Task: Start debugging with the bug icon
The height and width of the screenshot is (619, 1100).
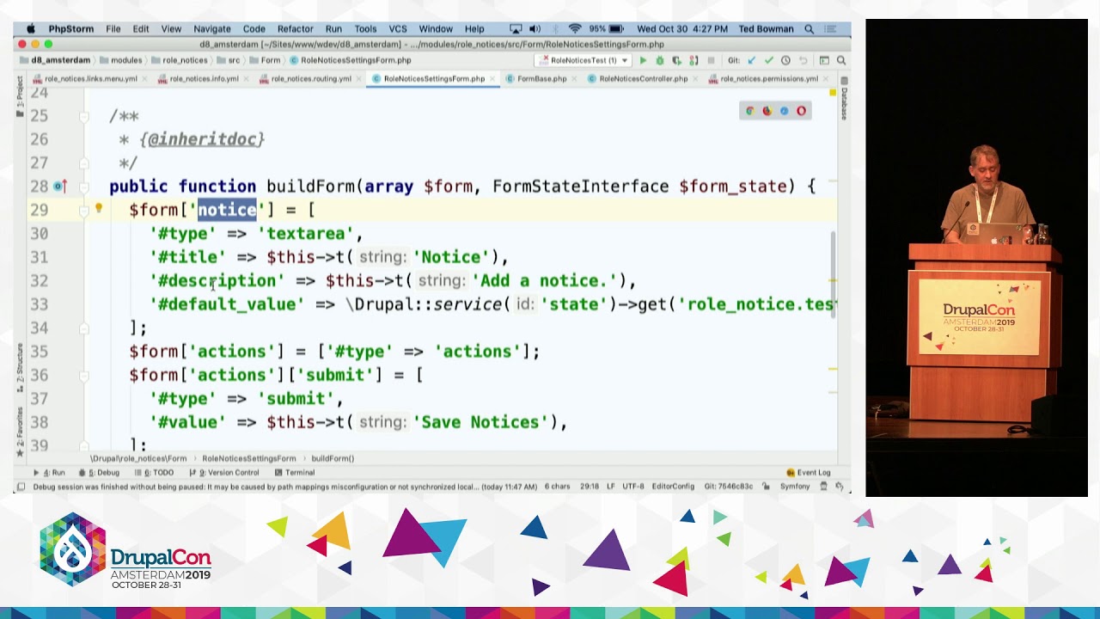Action: click(660, 60)
